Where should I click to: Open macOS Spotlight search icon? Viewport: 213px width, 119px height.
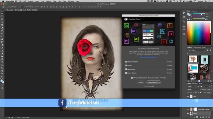coord(206,1)
